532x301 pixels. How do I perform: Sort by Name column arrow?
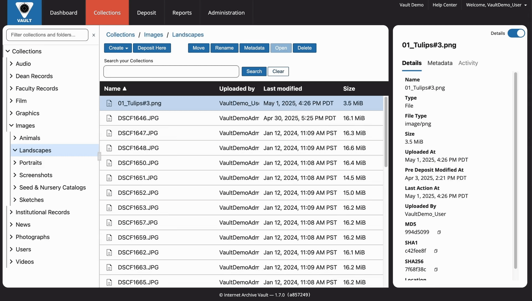click(x=124, y=89)
